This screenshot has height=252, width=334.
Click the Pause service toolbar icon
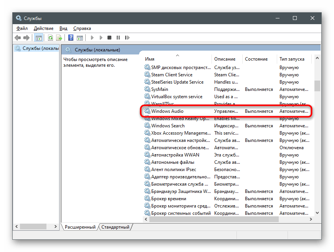tap(118, 38)
